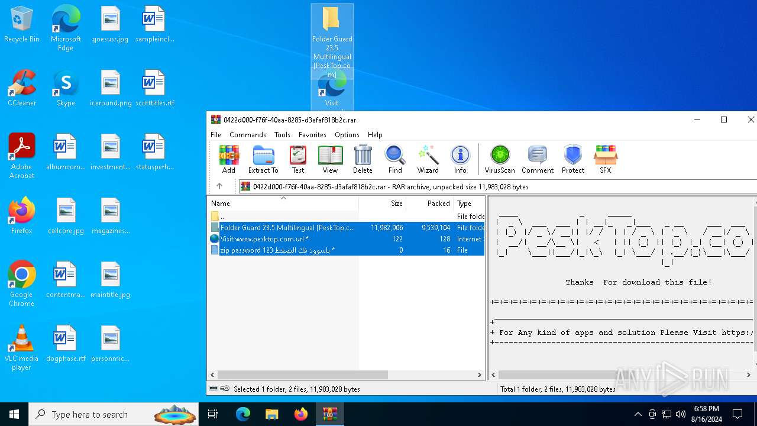Start VirusScan on the archive
757x426 pixels.
tap(500, 159)
